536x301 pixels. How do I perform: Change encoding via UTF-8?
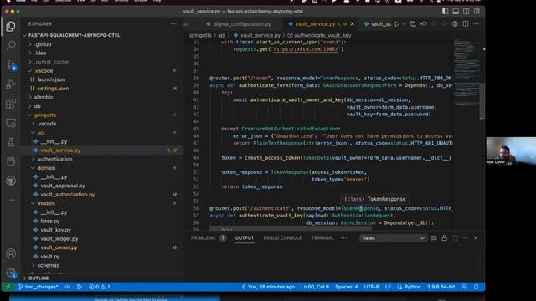click(x=371, y=287)
